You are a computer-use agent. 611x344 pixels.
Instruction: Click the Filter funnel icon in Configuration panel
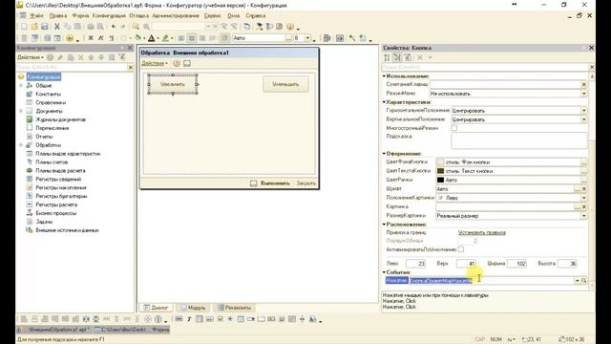click(122, 57)
